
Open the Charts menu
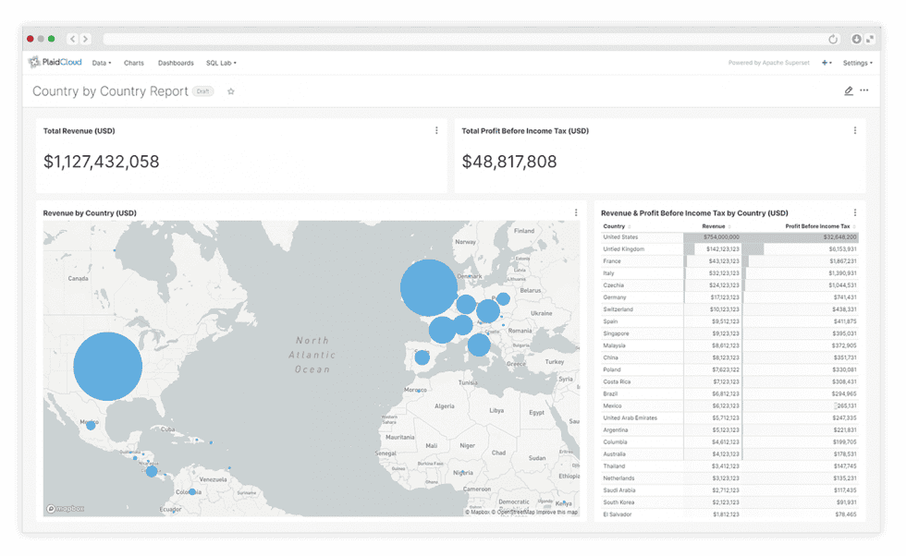coord(134,63)
